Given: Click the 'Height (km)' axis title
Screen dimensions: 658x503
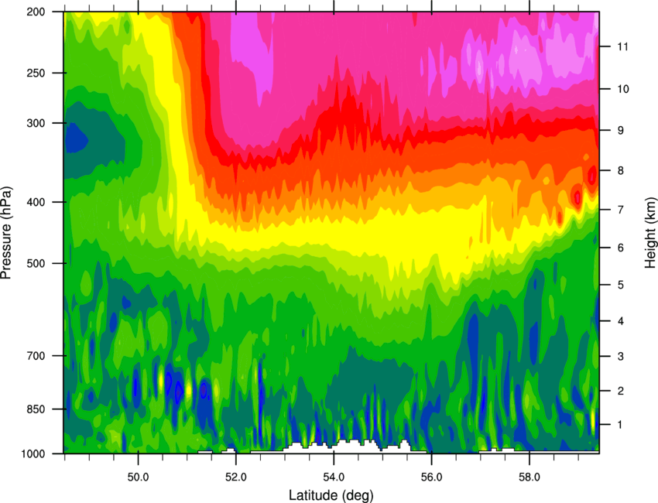Looking at the screenshot, I should 651,233.
